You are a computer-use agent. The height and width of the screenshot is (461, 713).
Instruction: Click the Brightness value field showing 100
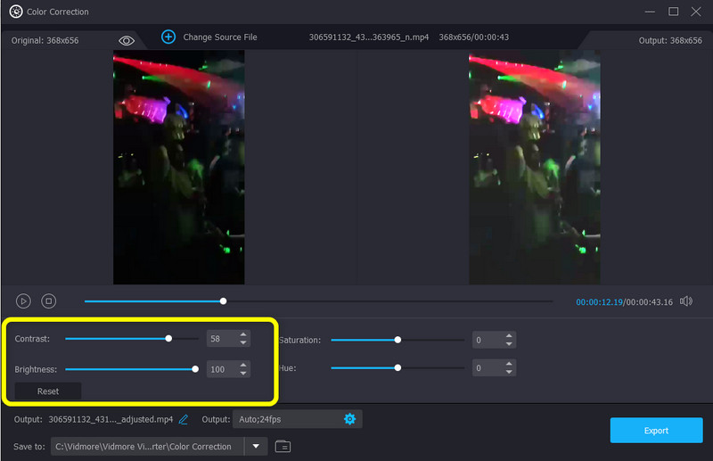221,369
